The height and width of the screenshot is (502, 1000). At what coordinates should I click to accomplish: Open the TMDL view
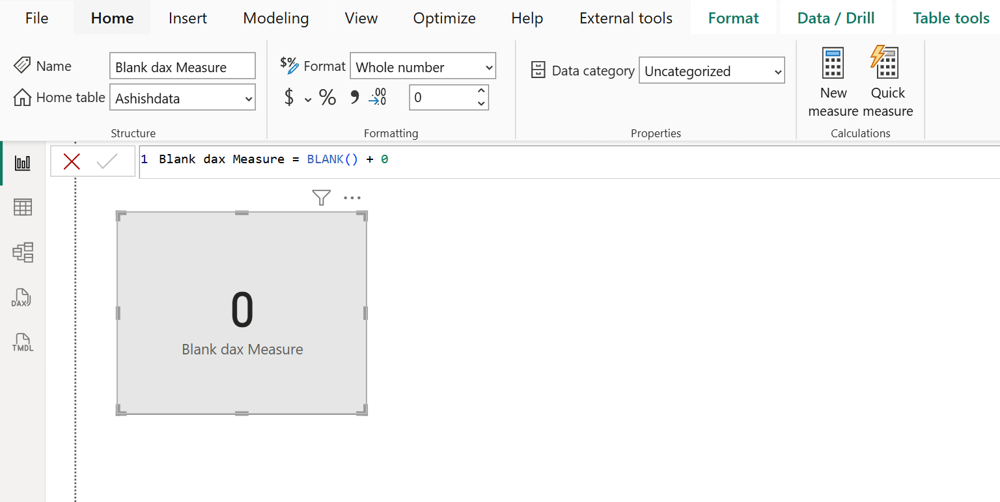tap(22, 343)
